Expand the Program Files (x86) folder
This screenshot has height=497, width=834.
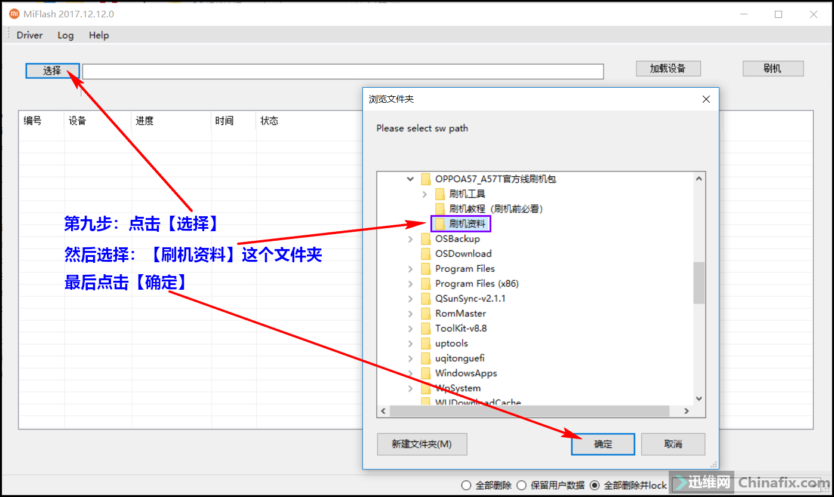tap(410, 284)
